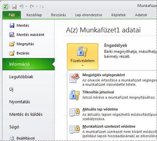The height and width of the screenshot is (141, 157).
Task: Open the Fájl tab
Action: click(12, 15)
